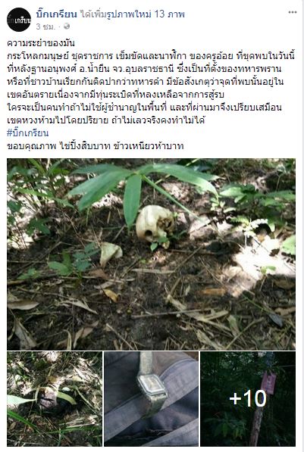Screen dimensions: 304x452
Task: Click the '13 ภาพ' new photos text
Action: (169, 14)
